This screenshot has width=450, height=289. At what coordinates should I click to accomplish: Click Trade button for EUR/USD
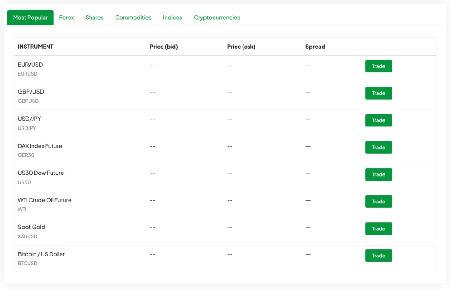coord(378,66)
